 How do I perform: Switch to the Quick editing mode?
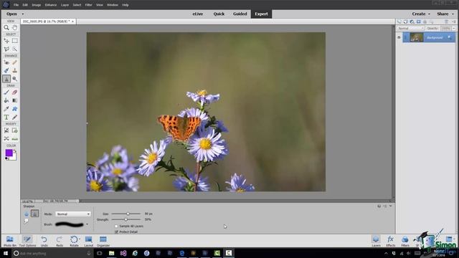(x=219, y=14)
